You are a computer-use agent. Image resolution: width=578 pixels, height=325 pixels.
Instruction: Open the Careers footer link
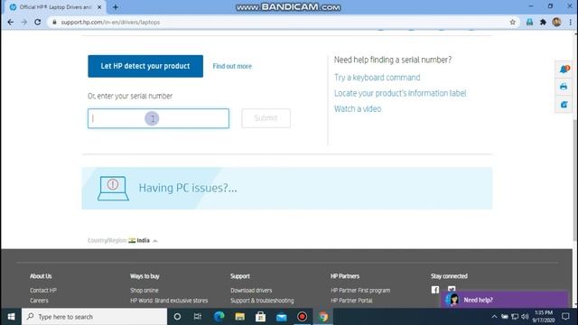(39, 301)
